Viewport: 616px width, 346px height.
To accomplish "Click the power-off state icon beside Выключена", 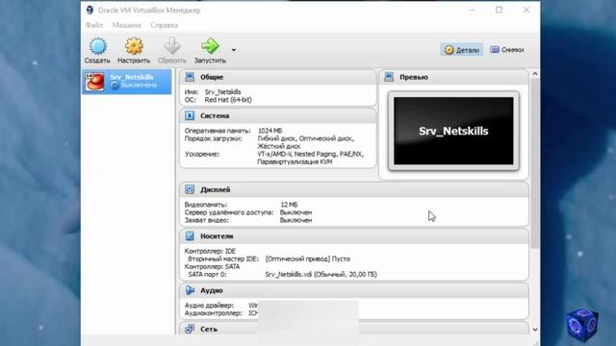I will pyautogui.click(x=115, y=86).
